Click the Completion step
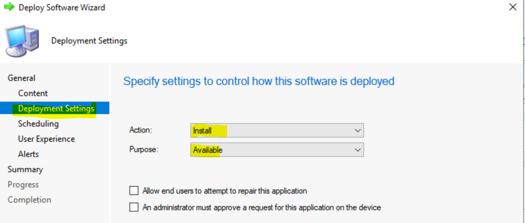Image resolution: width=525 pixels, height=223 pixels. [x=29, y=199]
